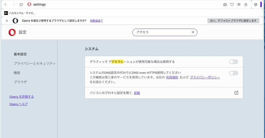Screen dimensions: 265x138
Task: Reload the settings page
Action: [21, 5]
